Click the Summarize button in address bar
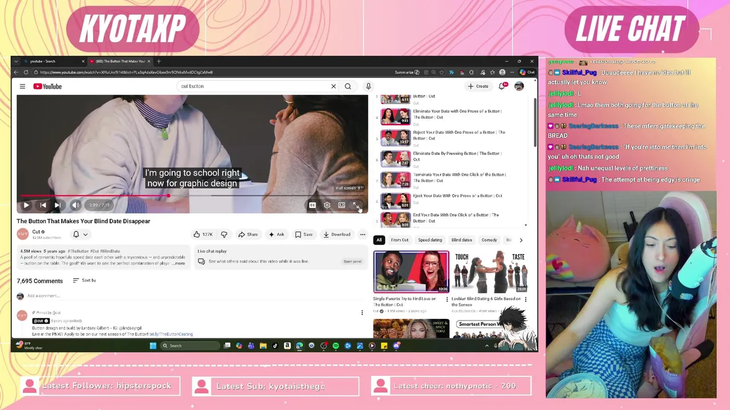This screenshot has width=730, height=410. 407,72
